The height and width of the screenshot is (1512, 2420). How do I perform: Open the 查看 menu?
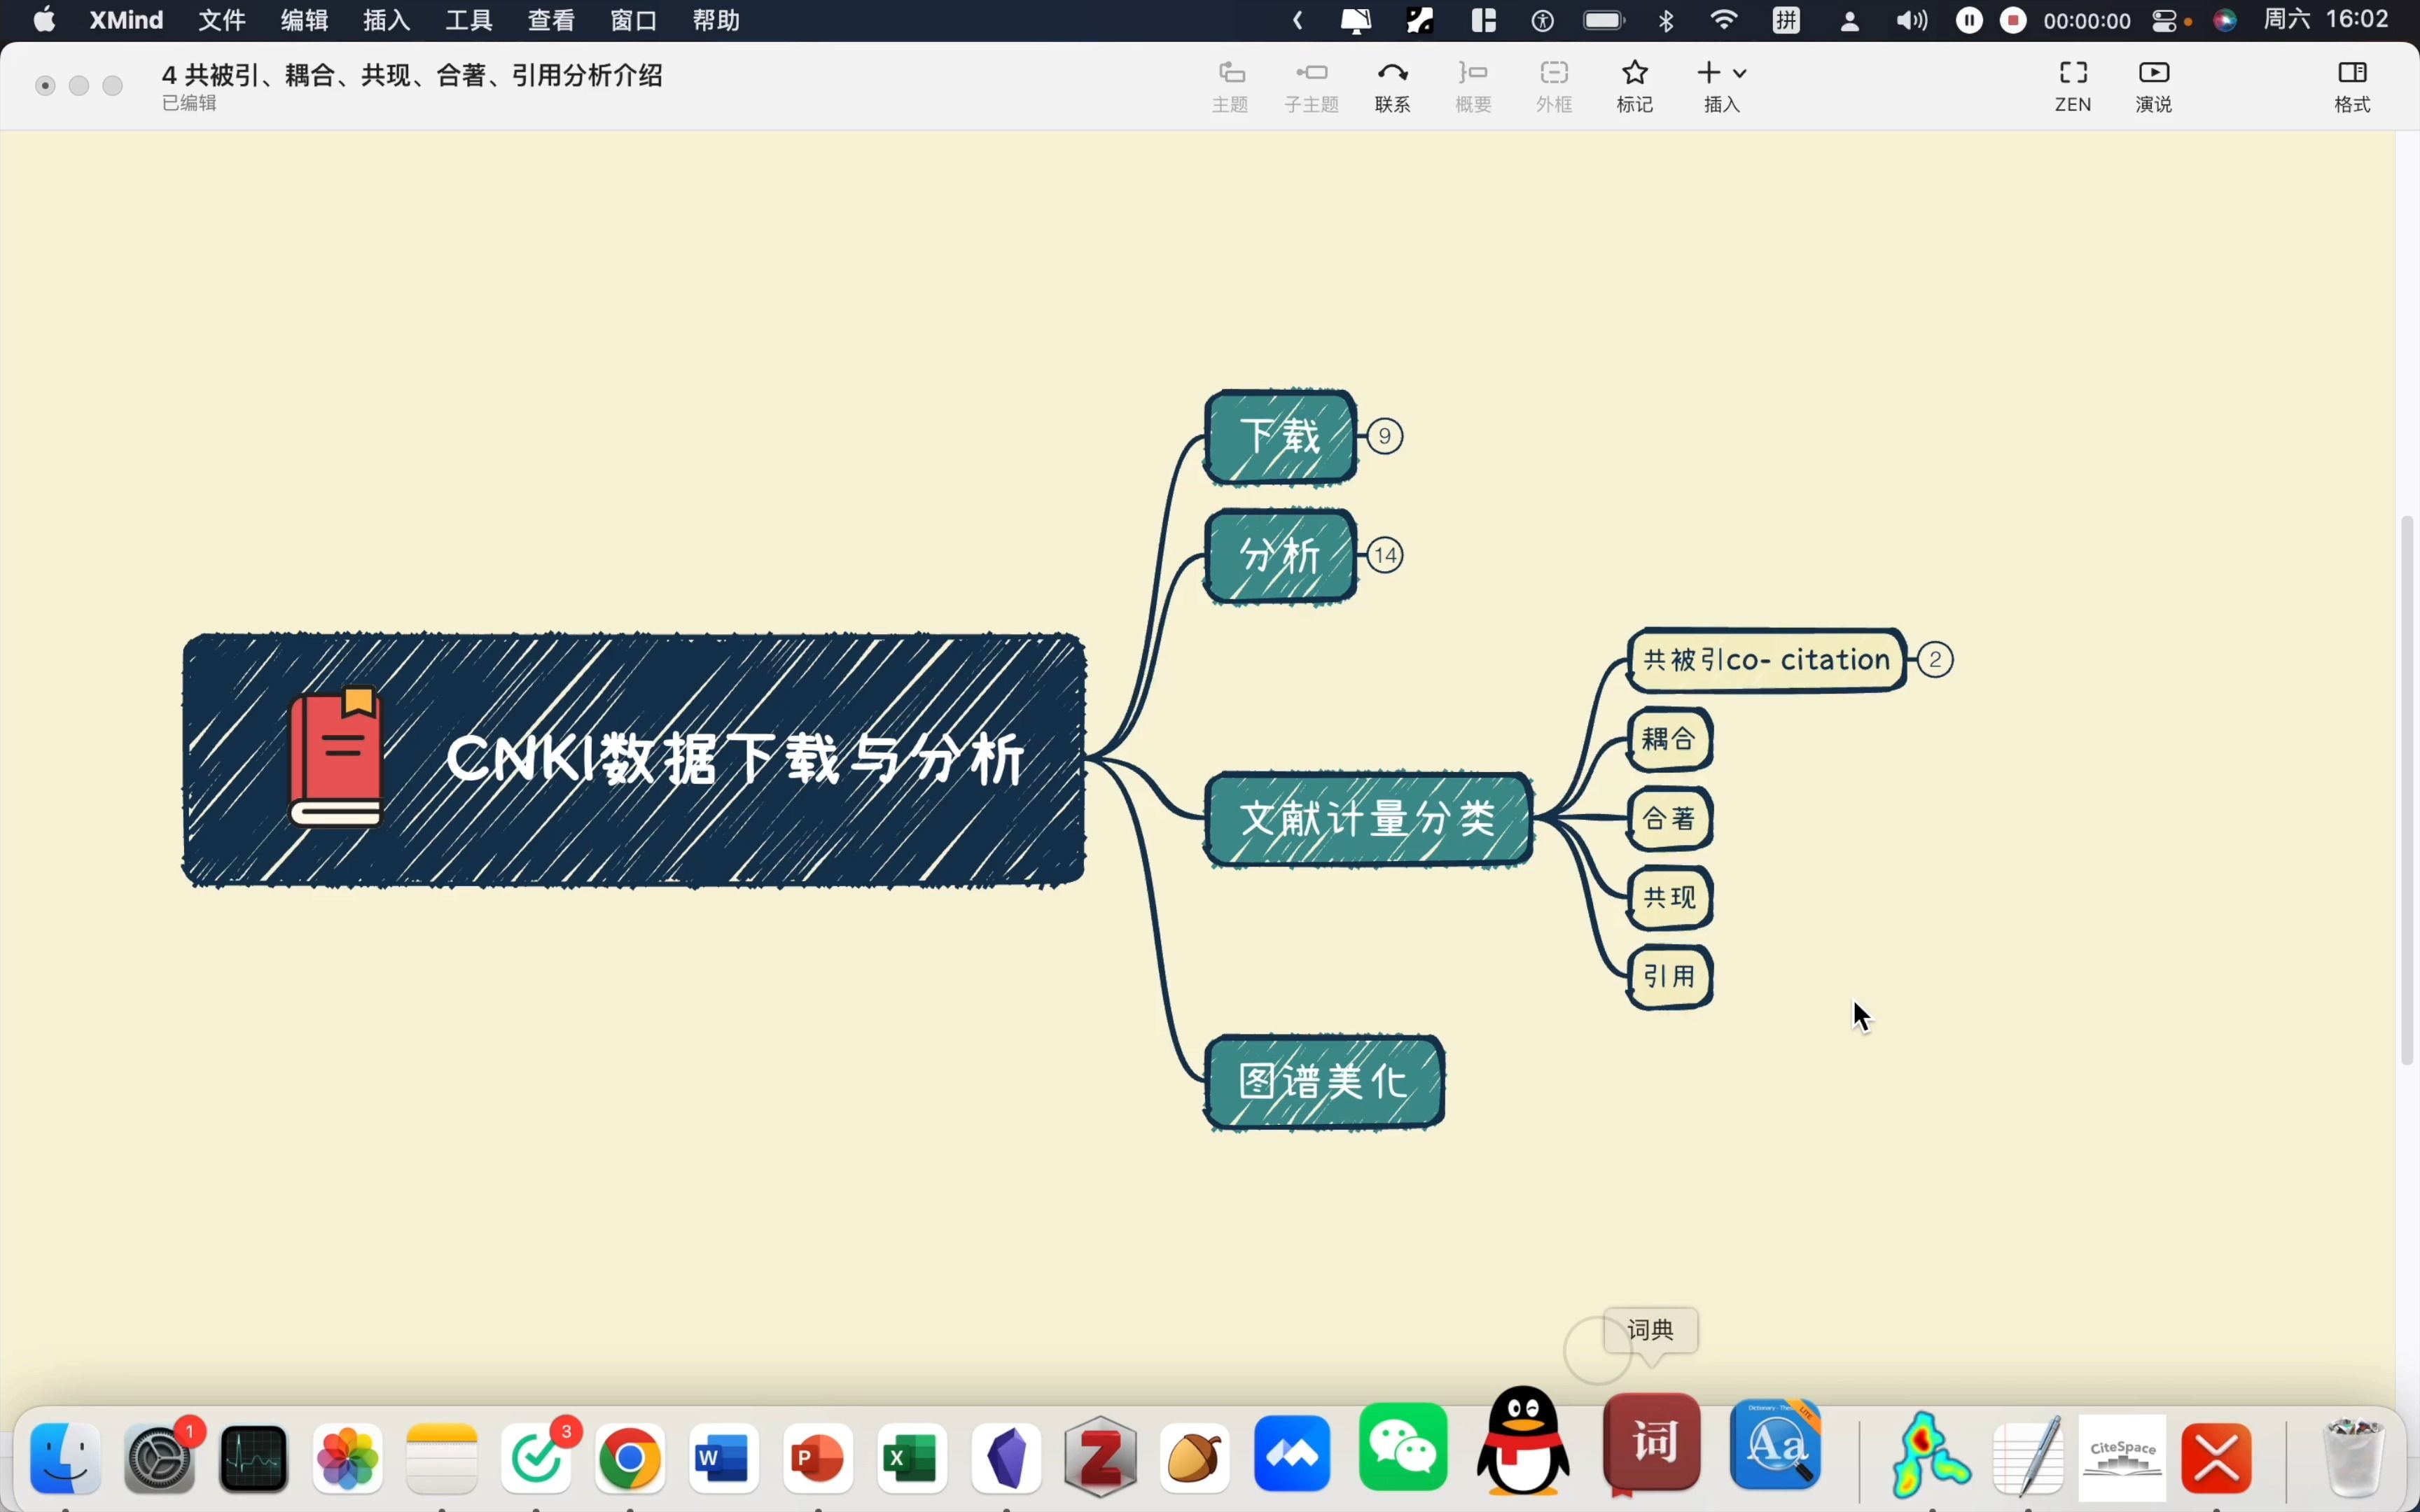551,20
